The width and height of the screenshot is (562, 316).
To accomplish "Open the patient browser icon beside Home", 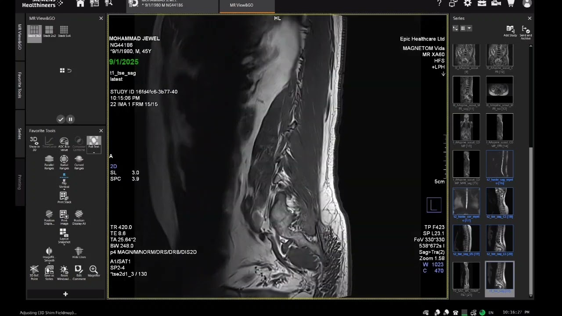I will click(94, 4).
